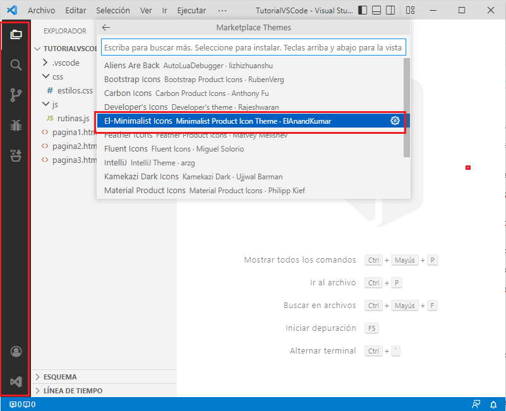
Task: Close the VS Code window
Action: coord(490,10)
